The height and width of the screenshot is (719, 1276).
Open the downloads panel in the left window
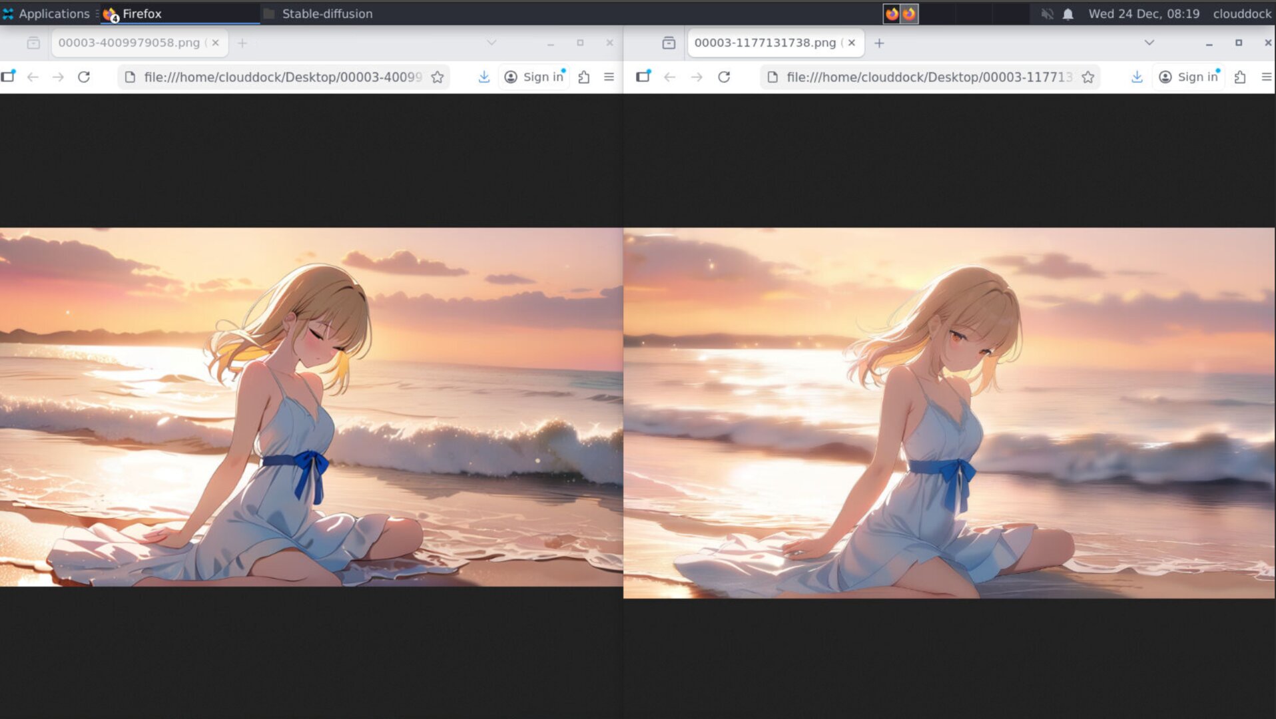click(484, 77)
